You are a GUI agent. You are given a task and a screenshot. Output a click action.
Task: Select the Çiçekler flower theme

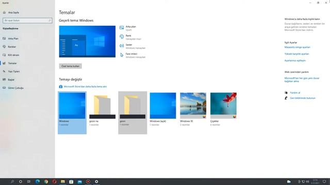pyautogui.click(x=223, y=106)
